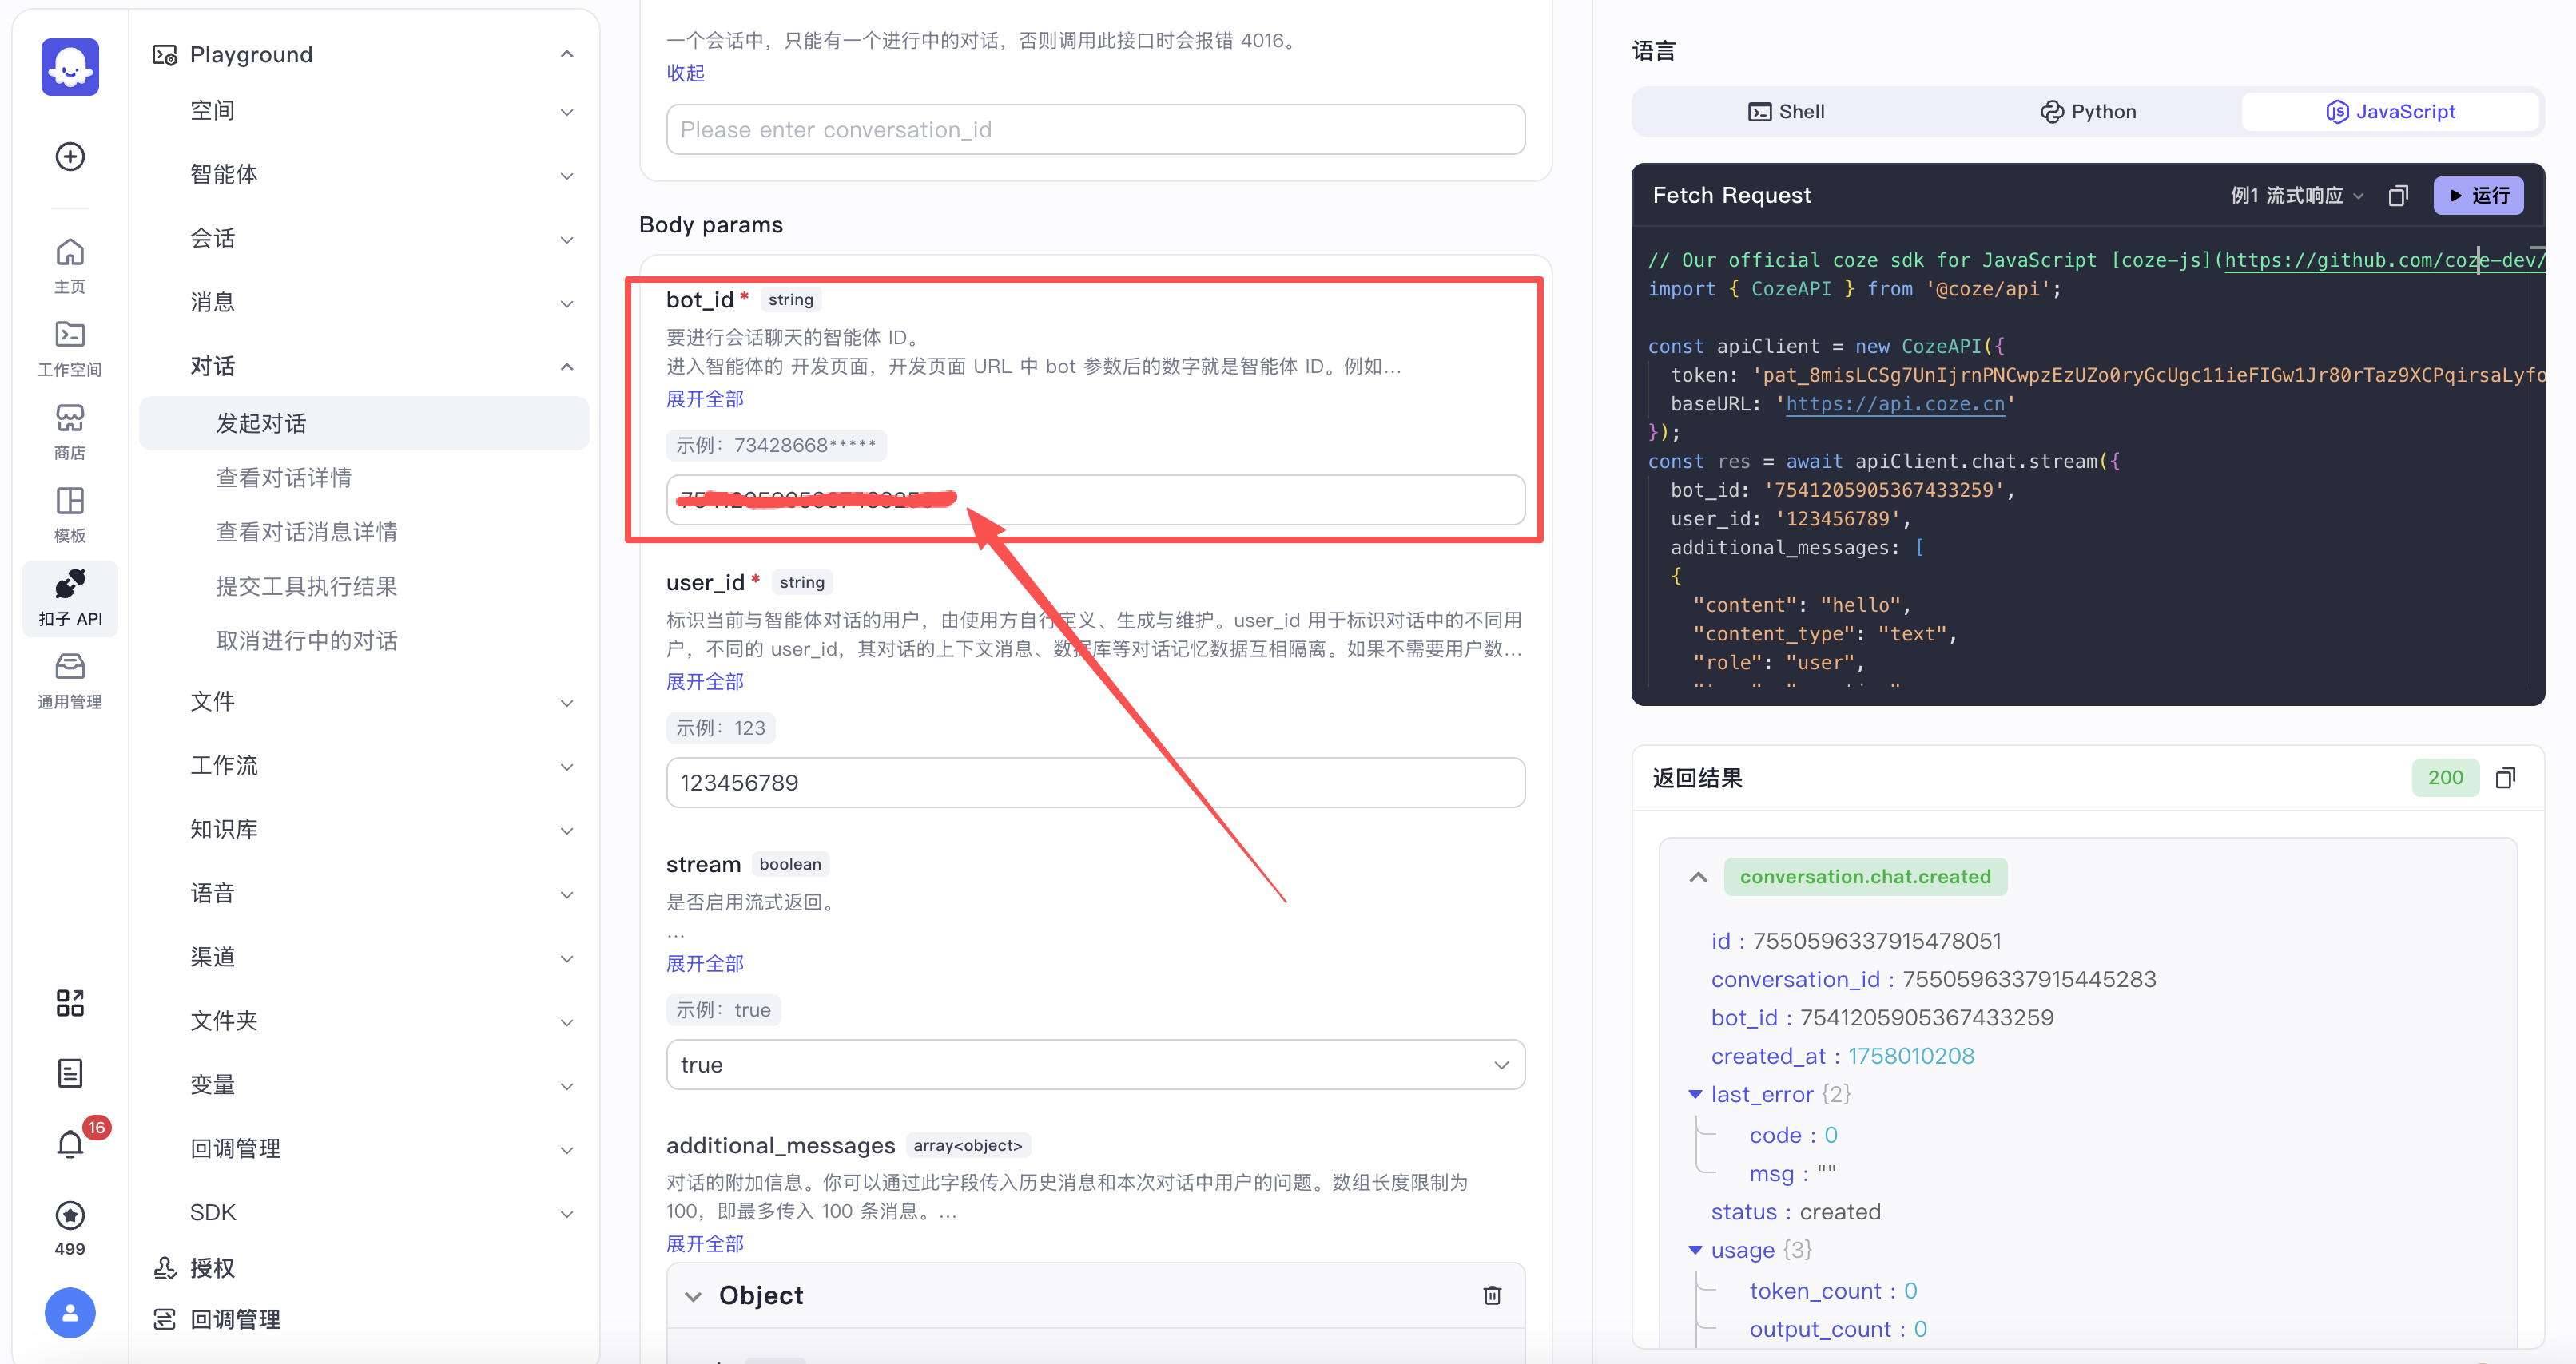Viewport: 2576px width, 1364px height.
Task: Collapse the 对话 section in sidebar
Action: point(566,366)
